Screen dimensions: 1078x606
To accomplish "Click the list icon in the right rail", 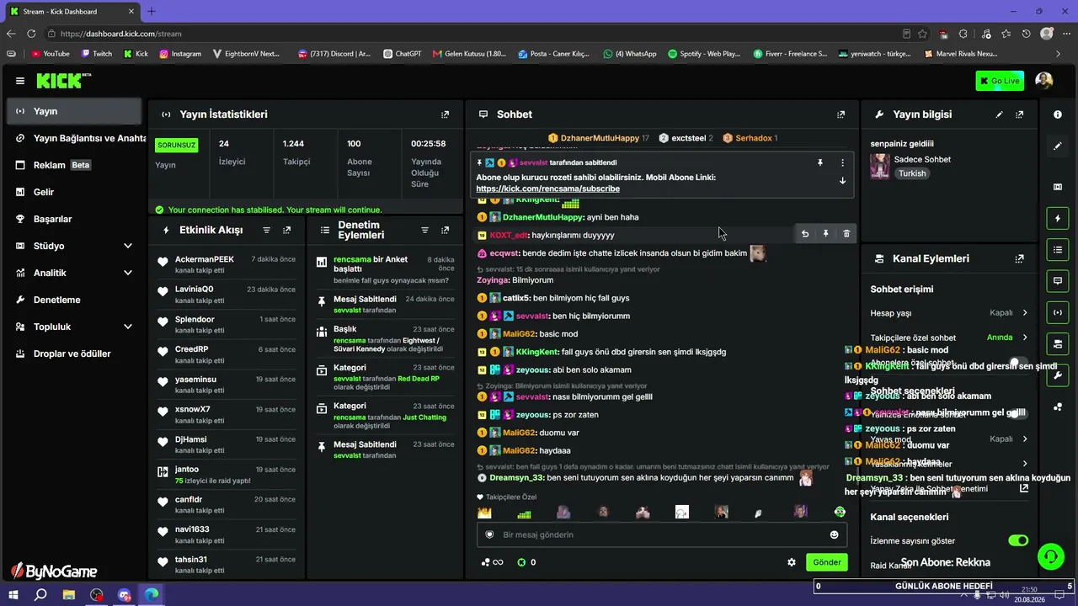I will coord(1058,249).
